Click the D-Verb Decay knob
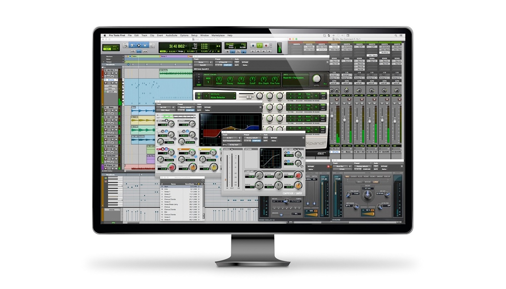The width and height of the screenshot is (506, 289). pyautogui.click(x=368, y=195)
